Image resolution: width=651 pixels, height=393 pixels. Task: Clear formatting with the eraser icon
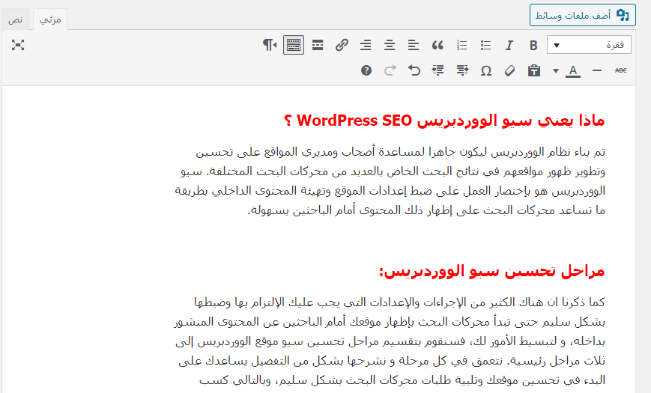510,70
